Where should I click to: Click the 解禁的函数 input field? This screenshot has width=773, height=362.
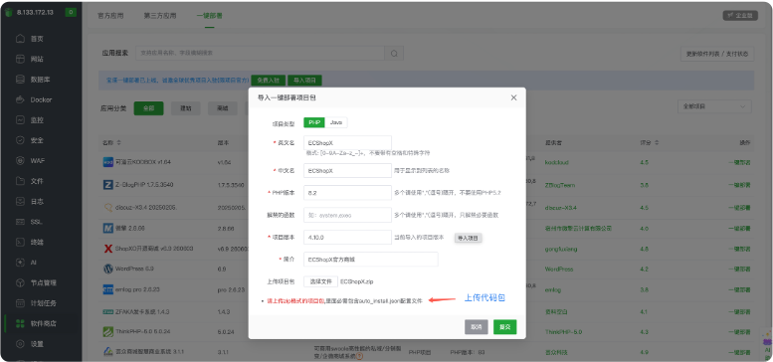[x=347, y=215]
